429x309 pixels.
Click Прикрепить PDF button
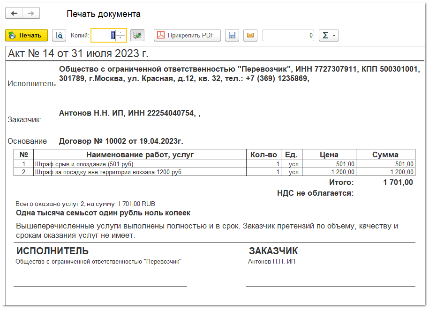click(x=187, y=36)
